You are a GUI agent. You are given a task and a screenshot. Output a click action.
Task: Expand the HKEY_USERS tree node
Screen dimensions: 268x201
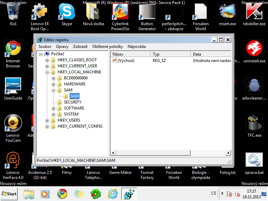pos(47,120)
